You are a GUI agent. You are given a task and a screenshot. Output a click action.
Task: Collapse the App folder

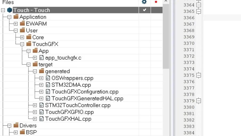[x=28, y=51]
